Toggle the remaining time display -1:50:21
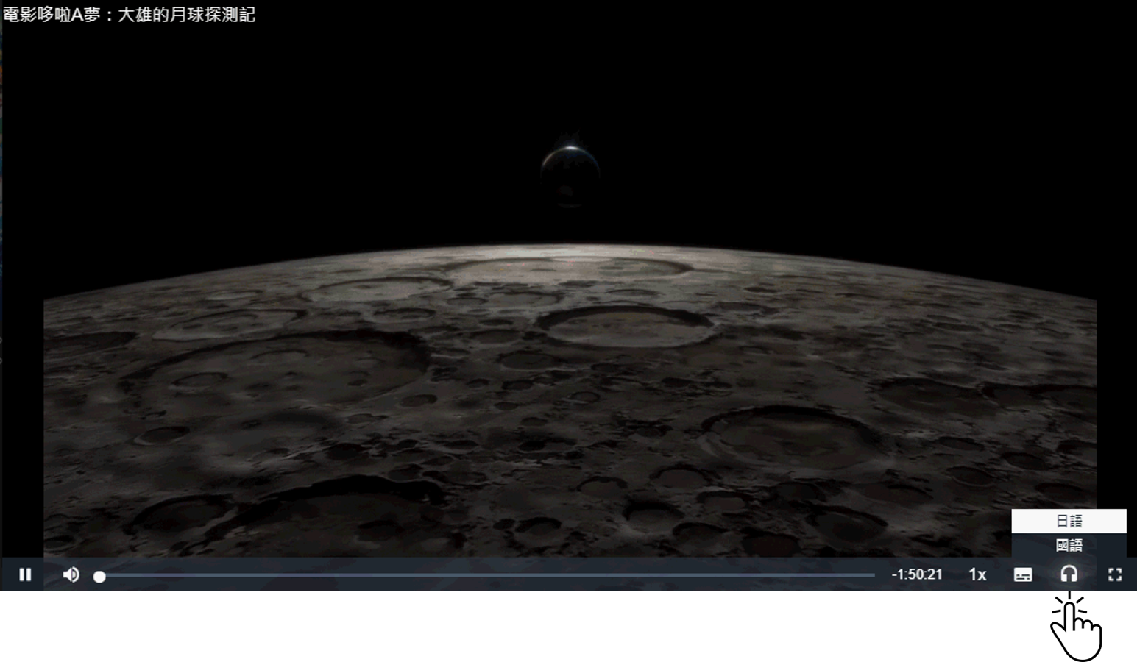Viewport: 1137px width, 662px height. (917, 574)
